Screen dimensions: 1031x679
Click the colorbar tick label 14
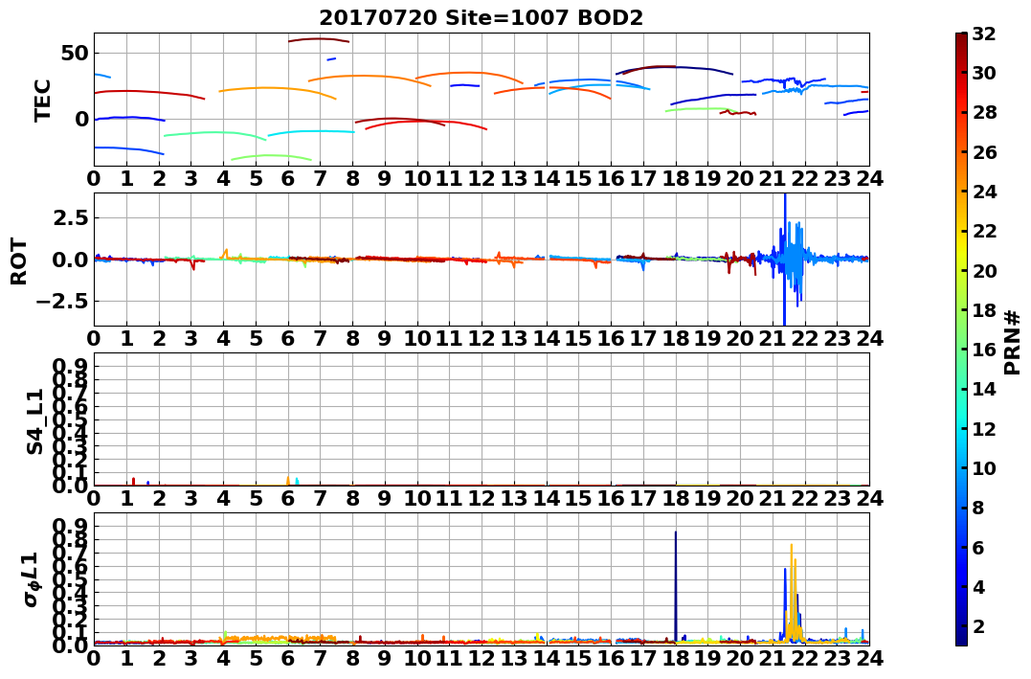click(x=984, y=389)
